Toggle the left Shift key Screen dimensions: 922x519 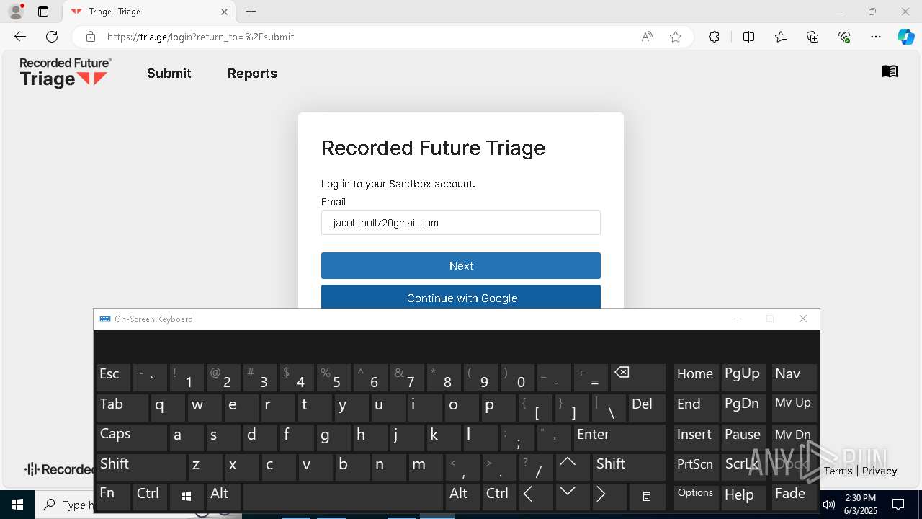pyautogui.click(x=140, y=466)
